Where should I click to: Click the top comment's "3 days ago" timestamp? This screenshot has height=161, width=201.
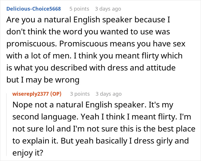(108, 9)
